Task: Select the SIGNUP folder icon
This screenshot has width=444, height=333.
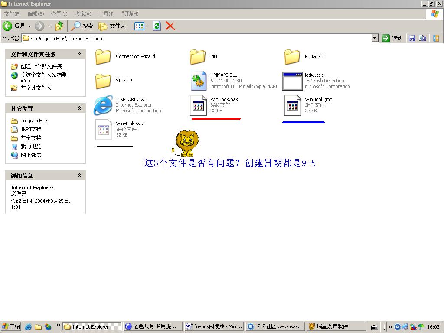Action: pyautogui.click(x=103, y=81)
